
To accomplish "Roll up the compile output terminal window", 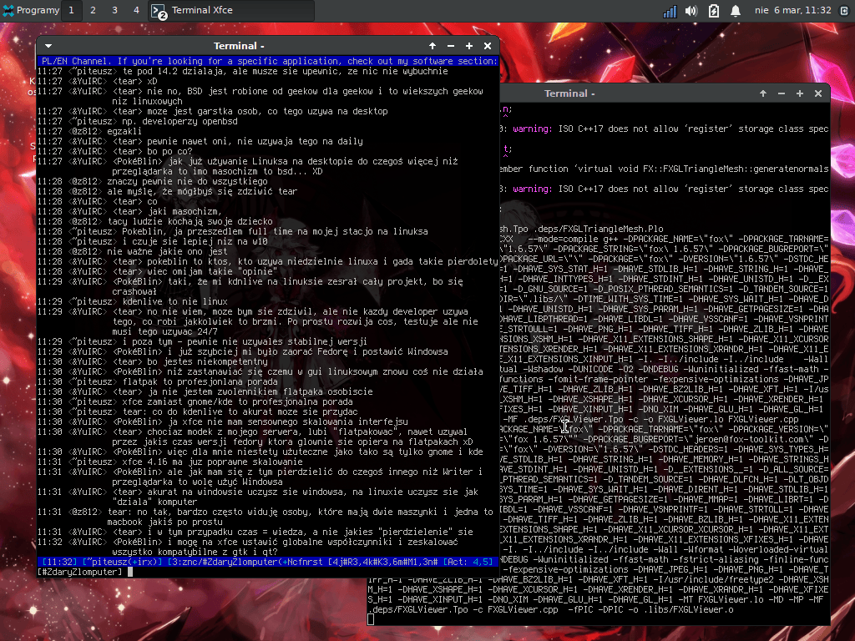I will (763, 93).
